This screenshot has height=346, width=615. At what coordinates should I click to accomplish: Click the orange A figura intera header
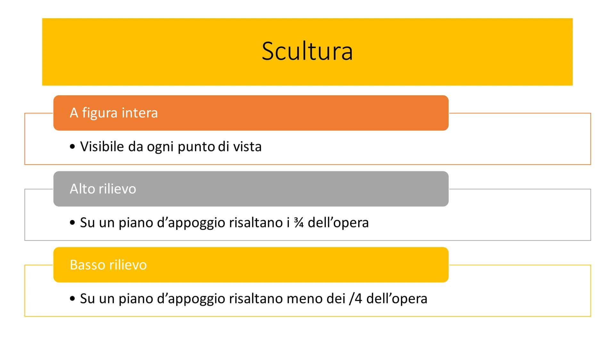tap(251, 113)
